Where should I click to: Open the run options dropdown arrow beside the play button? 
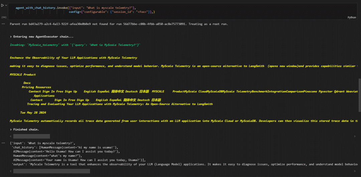coord(6,5)
